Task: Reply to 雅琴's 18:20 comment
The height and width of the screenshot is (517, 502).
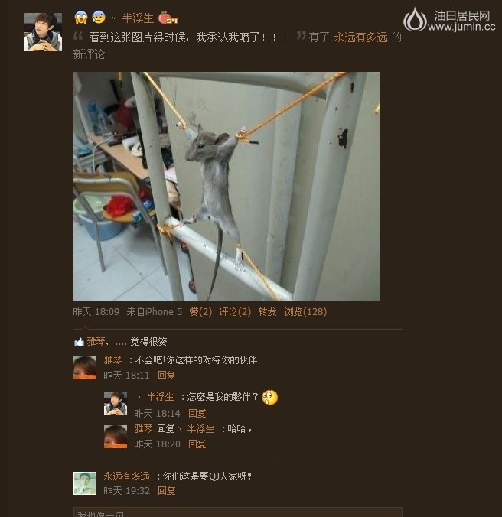Action: 197,444
